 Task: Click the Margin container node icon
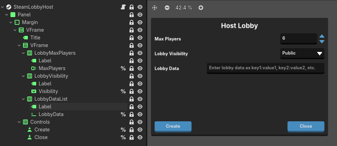click(x=17, y=22)
